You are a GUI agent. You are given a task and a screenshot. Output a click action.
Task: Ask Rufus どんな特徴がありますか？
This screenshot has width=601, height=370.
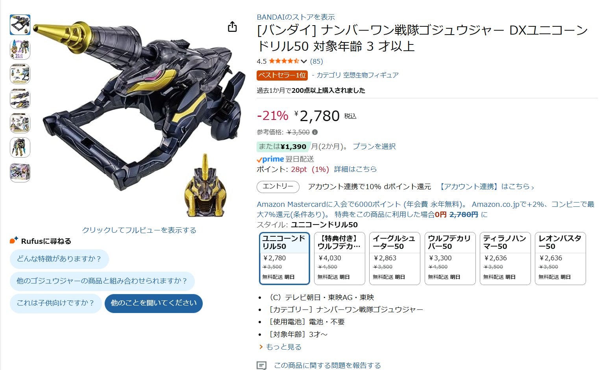pyautogui.click(x=59, y=259)
